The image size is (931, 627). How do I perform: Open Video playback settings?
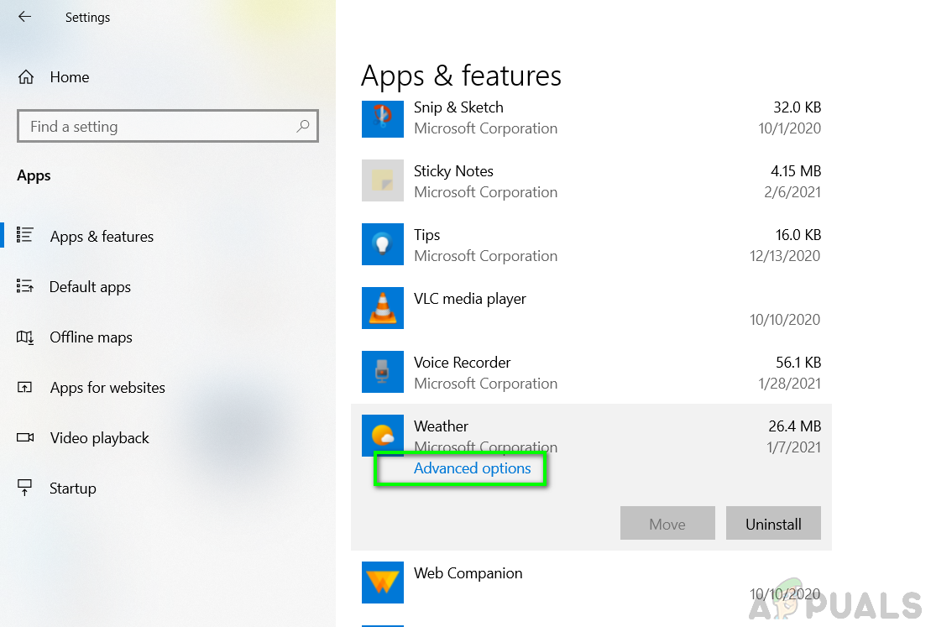coord(99,438)
